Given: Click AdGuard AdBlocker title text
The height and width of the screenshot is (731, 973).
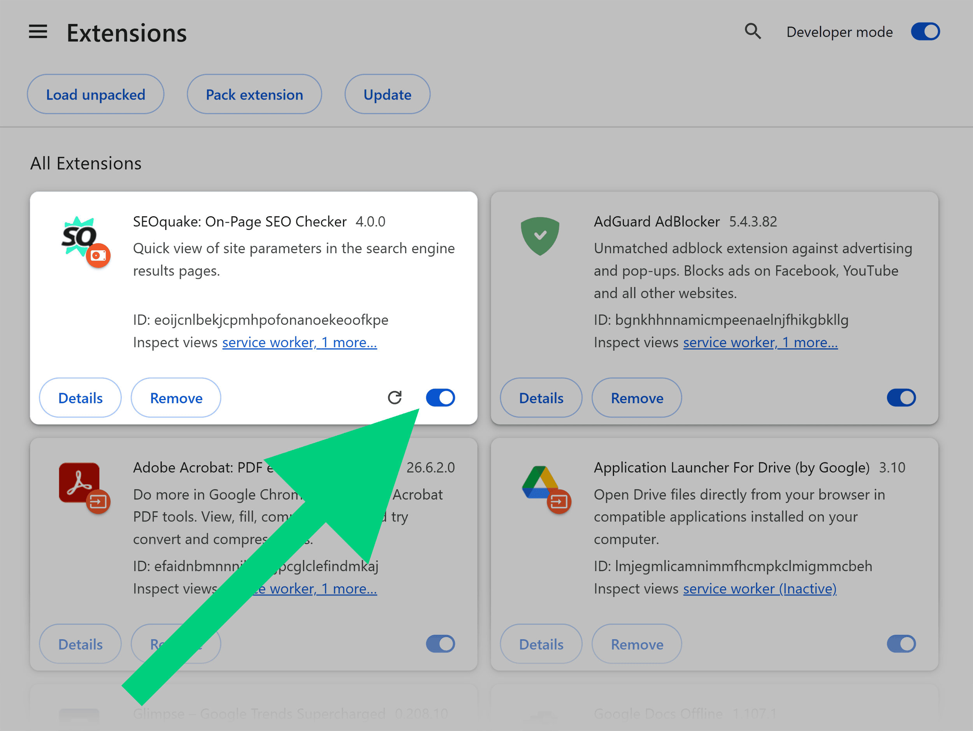Looking at the screenshot, I should coord(657,221).
